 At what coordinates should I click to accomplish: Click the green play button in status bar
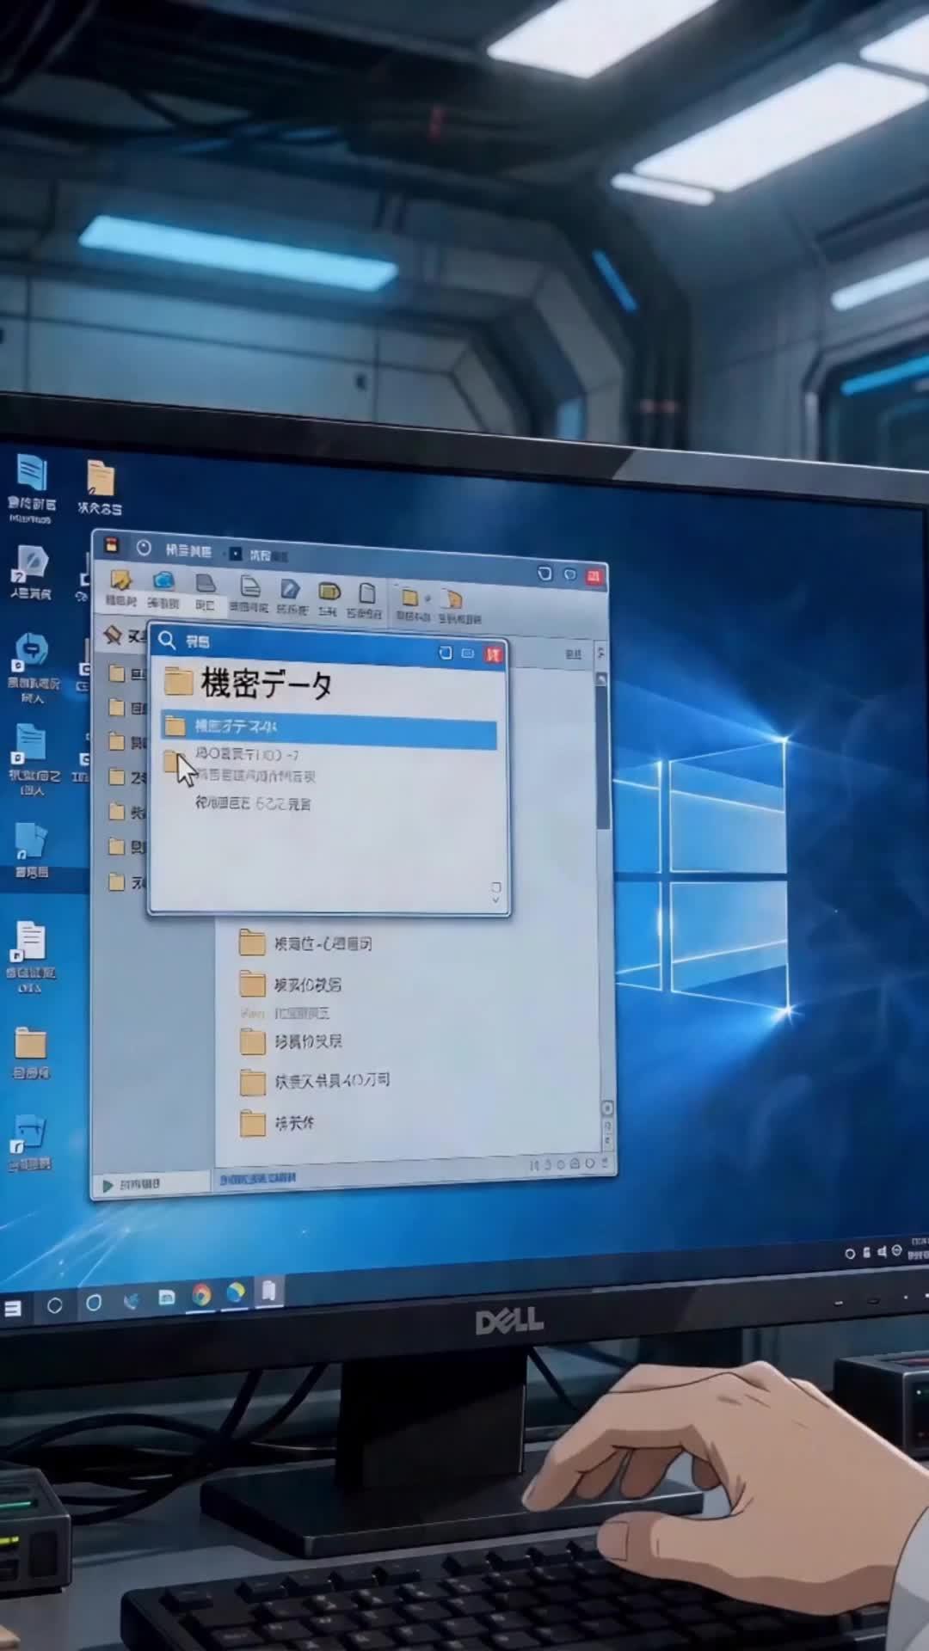[x=108, y=1185]
